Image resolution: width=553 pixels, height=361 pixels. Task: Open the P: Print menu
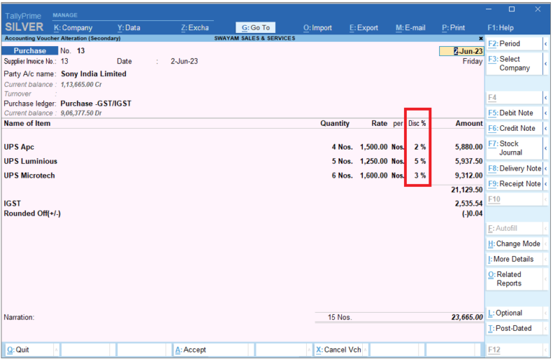[453, 27]
